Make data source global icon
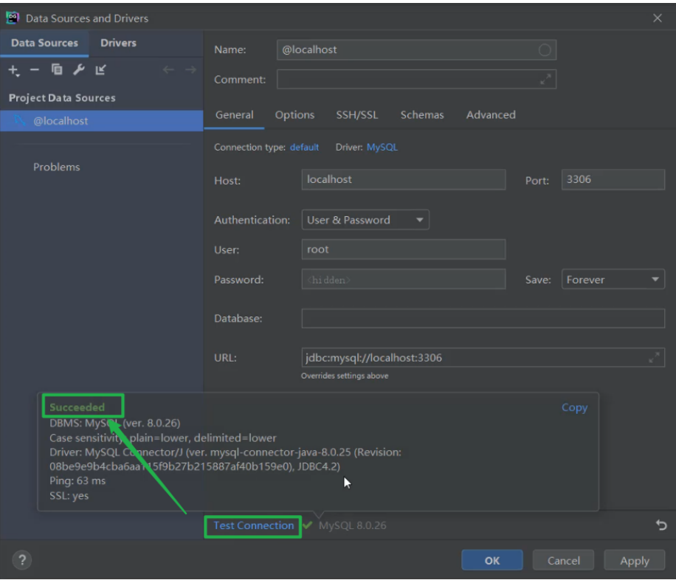 [x=100, y=69]
